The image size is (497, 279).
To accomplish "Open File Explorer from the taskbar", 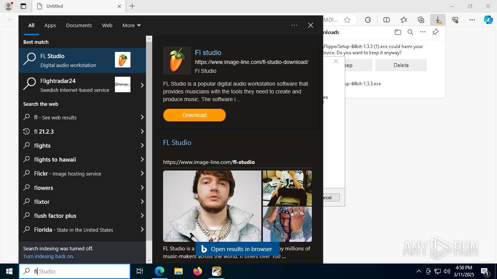I will click(x=178, y=271).
